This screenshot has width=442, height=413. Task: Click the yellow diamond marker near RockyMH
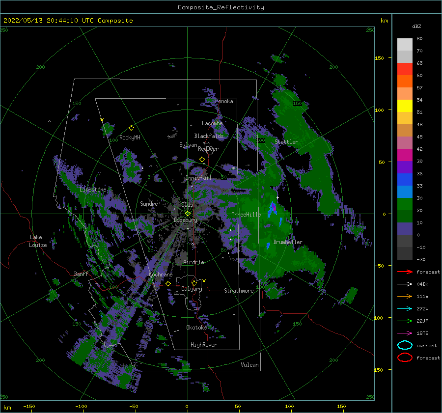coord(131,128)
